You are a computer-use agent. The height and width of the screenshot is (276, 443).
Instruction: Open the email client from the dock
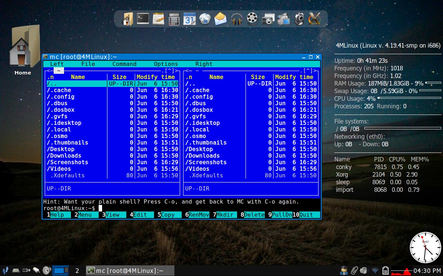[220, 19]
